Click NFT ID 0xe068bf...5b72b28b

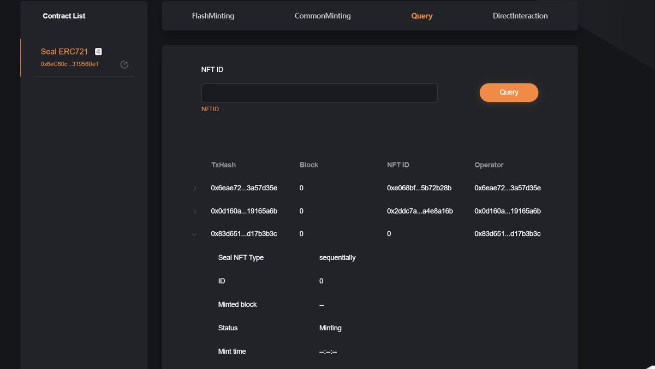[420, 188]
